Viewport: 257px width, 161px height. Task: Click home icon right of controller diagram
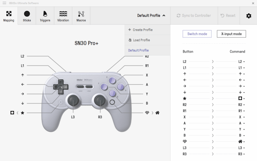pyautogui.click(x=158, y=113)
